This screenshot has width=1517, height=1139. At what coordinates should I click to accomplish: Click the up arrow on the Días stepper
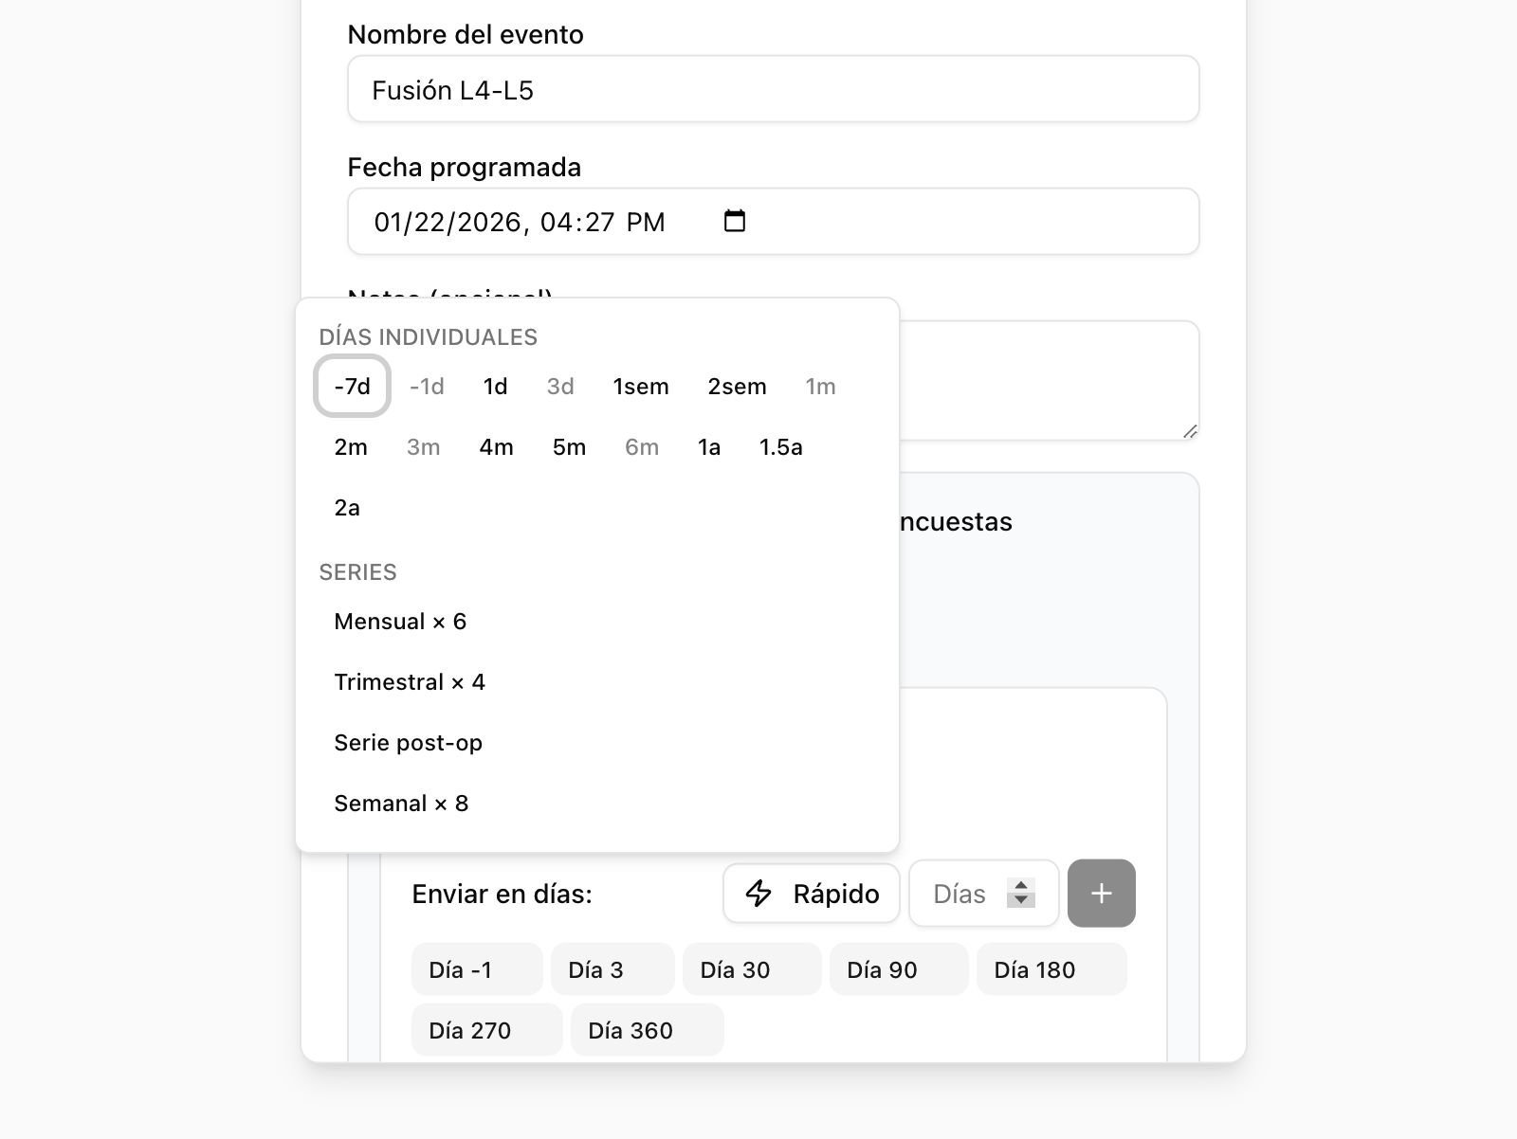(x=1023, y=884)
